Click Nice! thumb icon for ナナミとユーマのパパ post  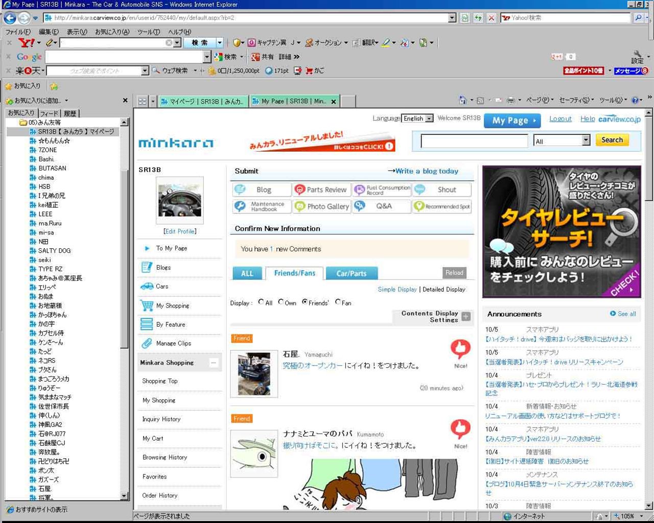tap(460, 430)
